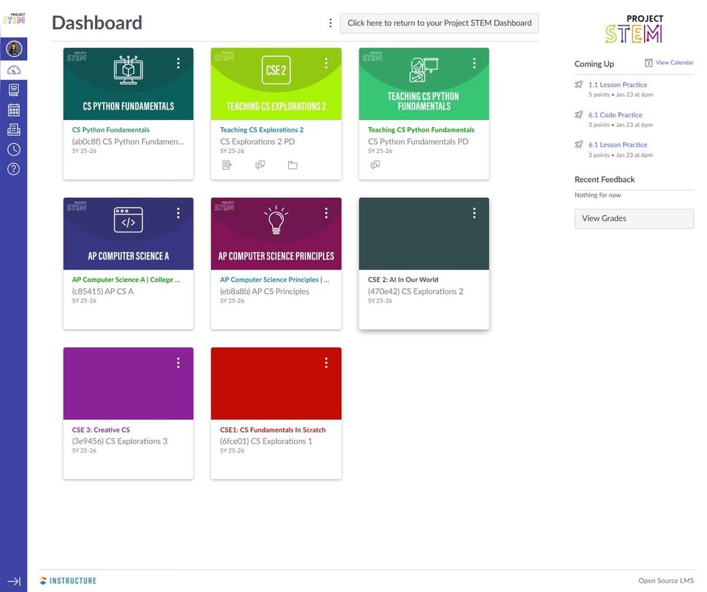707x592 pixels.
Task: Click return to Project STEM Dashboard button
Action: [x=439, y=23]
